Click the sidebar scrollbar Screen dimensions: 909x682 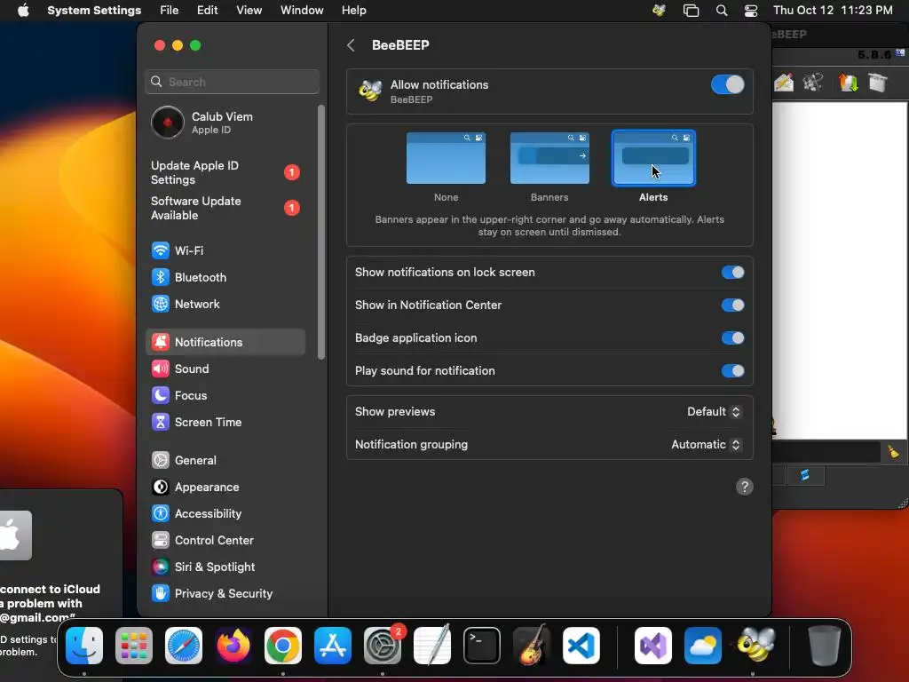(x=321, y=232)
